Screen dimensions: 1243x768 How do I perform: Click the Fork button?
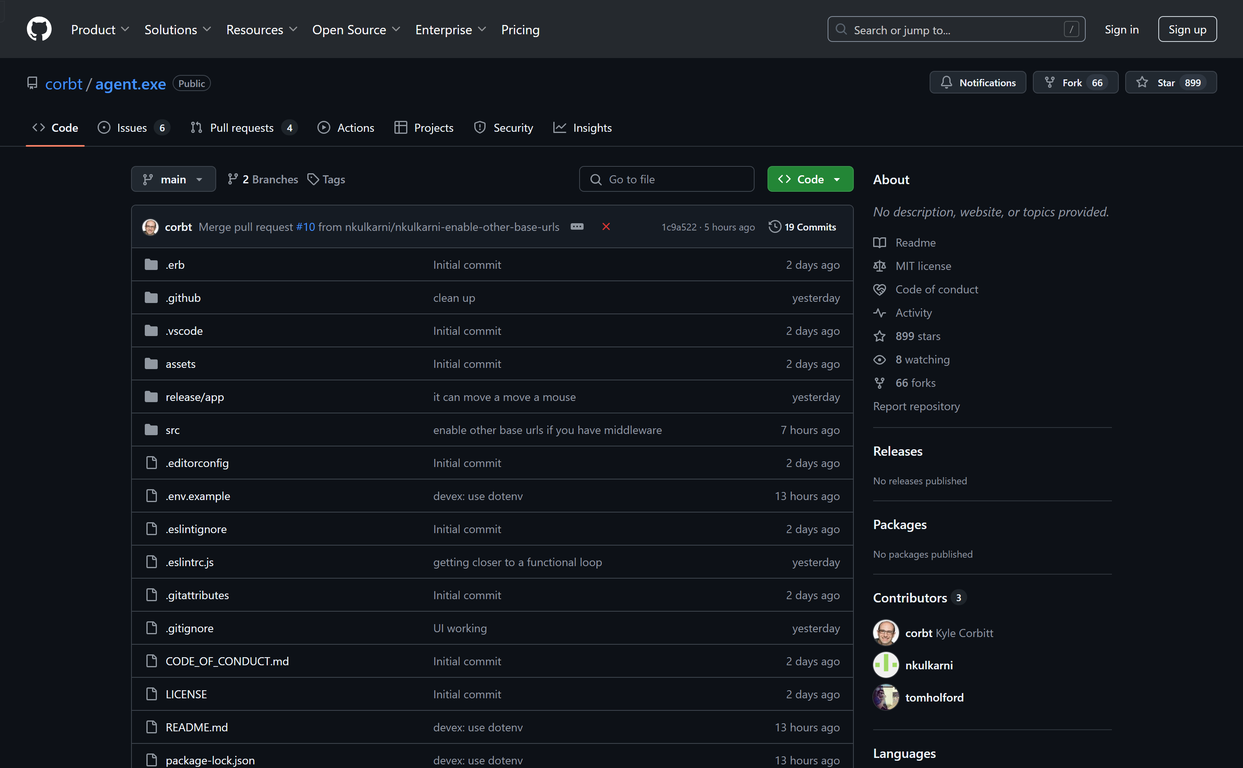(x=1075, y=82)
